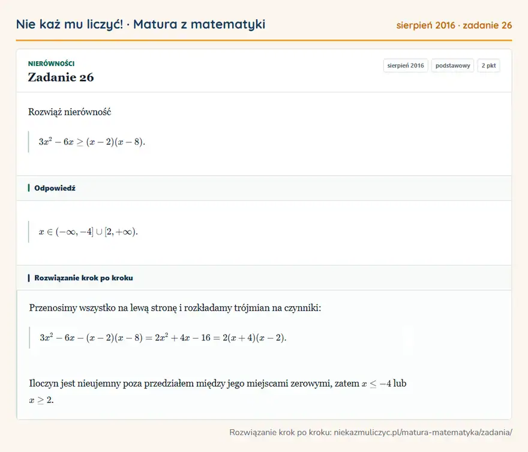Image resolution: width=528 pixels, height=452 pixels.
Task: Click the sentence 'Przenosimy wszystko na lewą stronę…'
Action: click(x=175, y=308)
